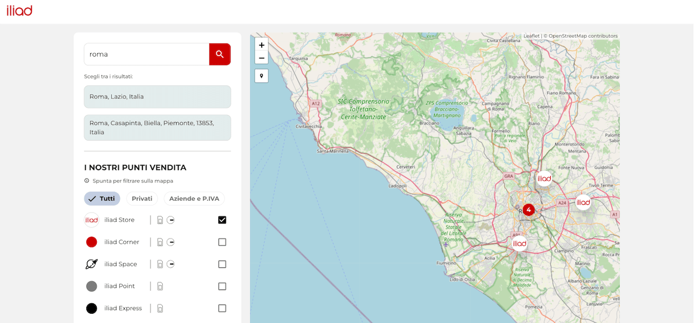Image resolution: width=695 pixels, height=323 pixels.
Task: Tick the iliad Point checkbox
Action: [x=222, y=286]
